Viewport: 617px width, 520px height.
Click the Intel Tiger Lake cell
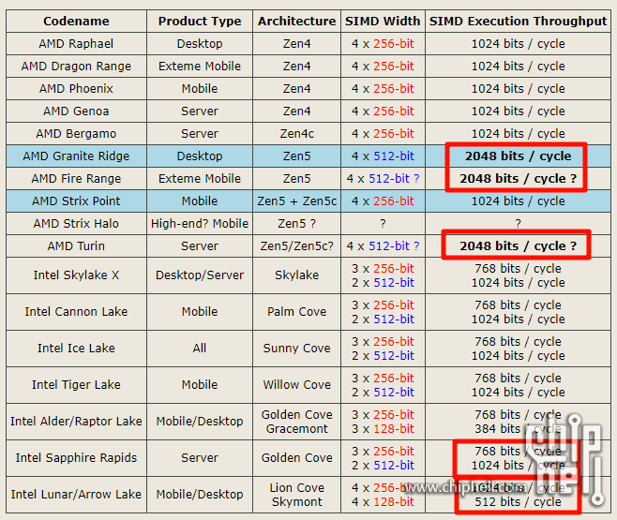pos(76,385)
